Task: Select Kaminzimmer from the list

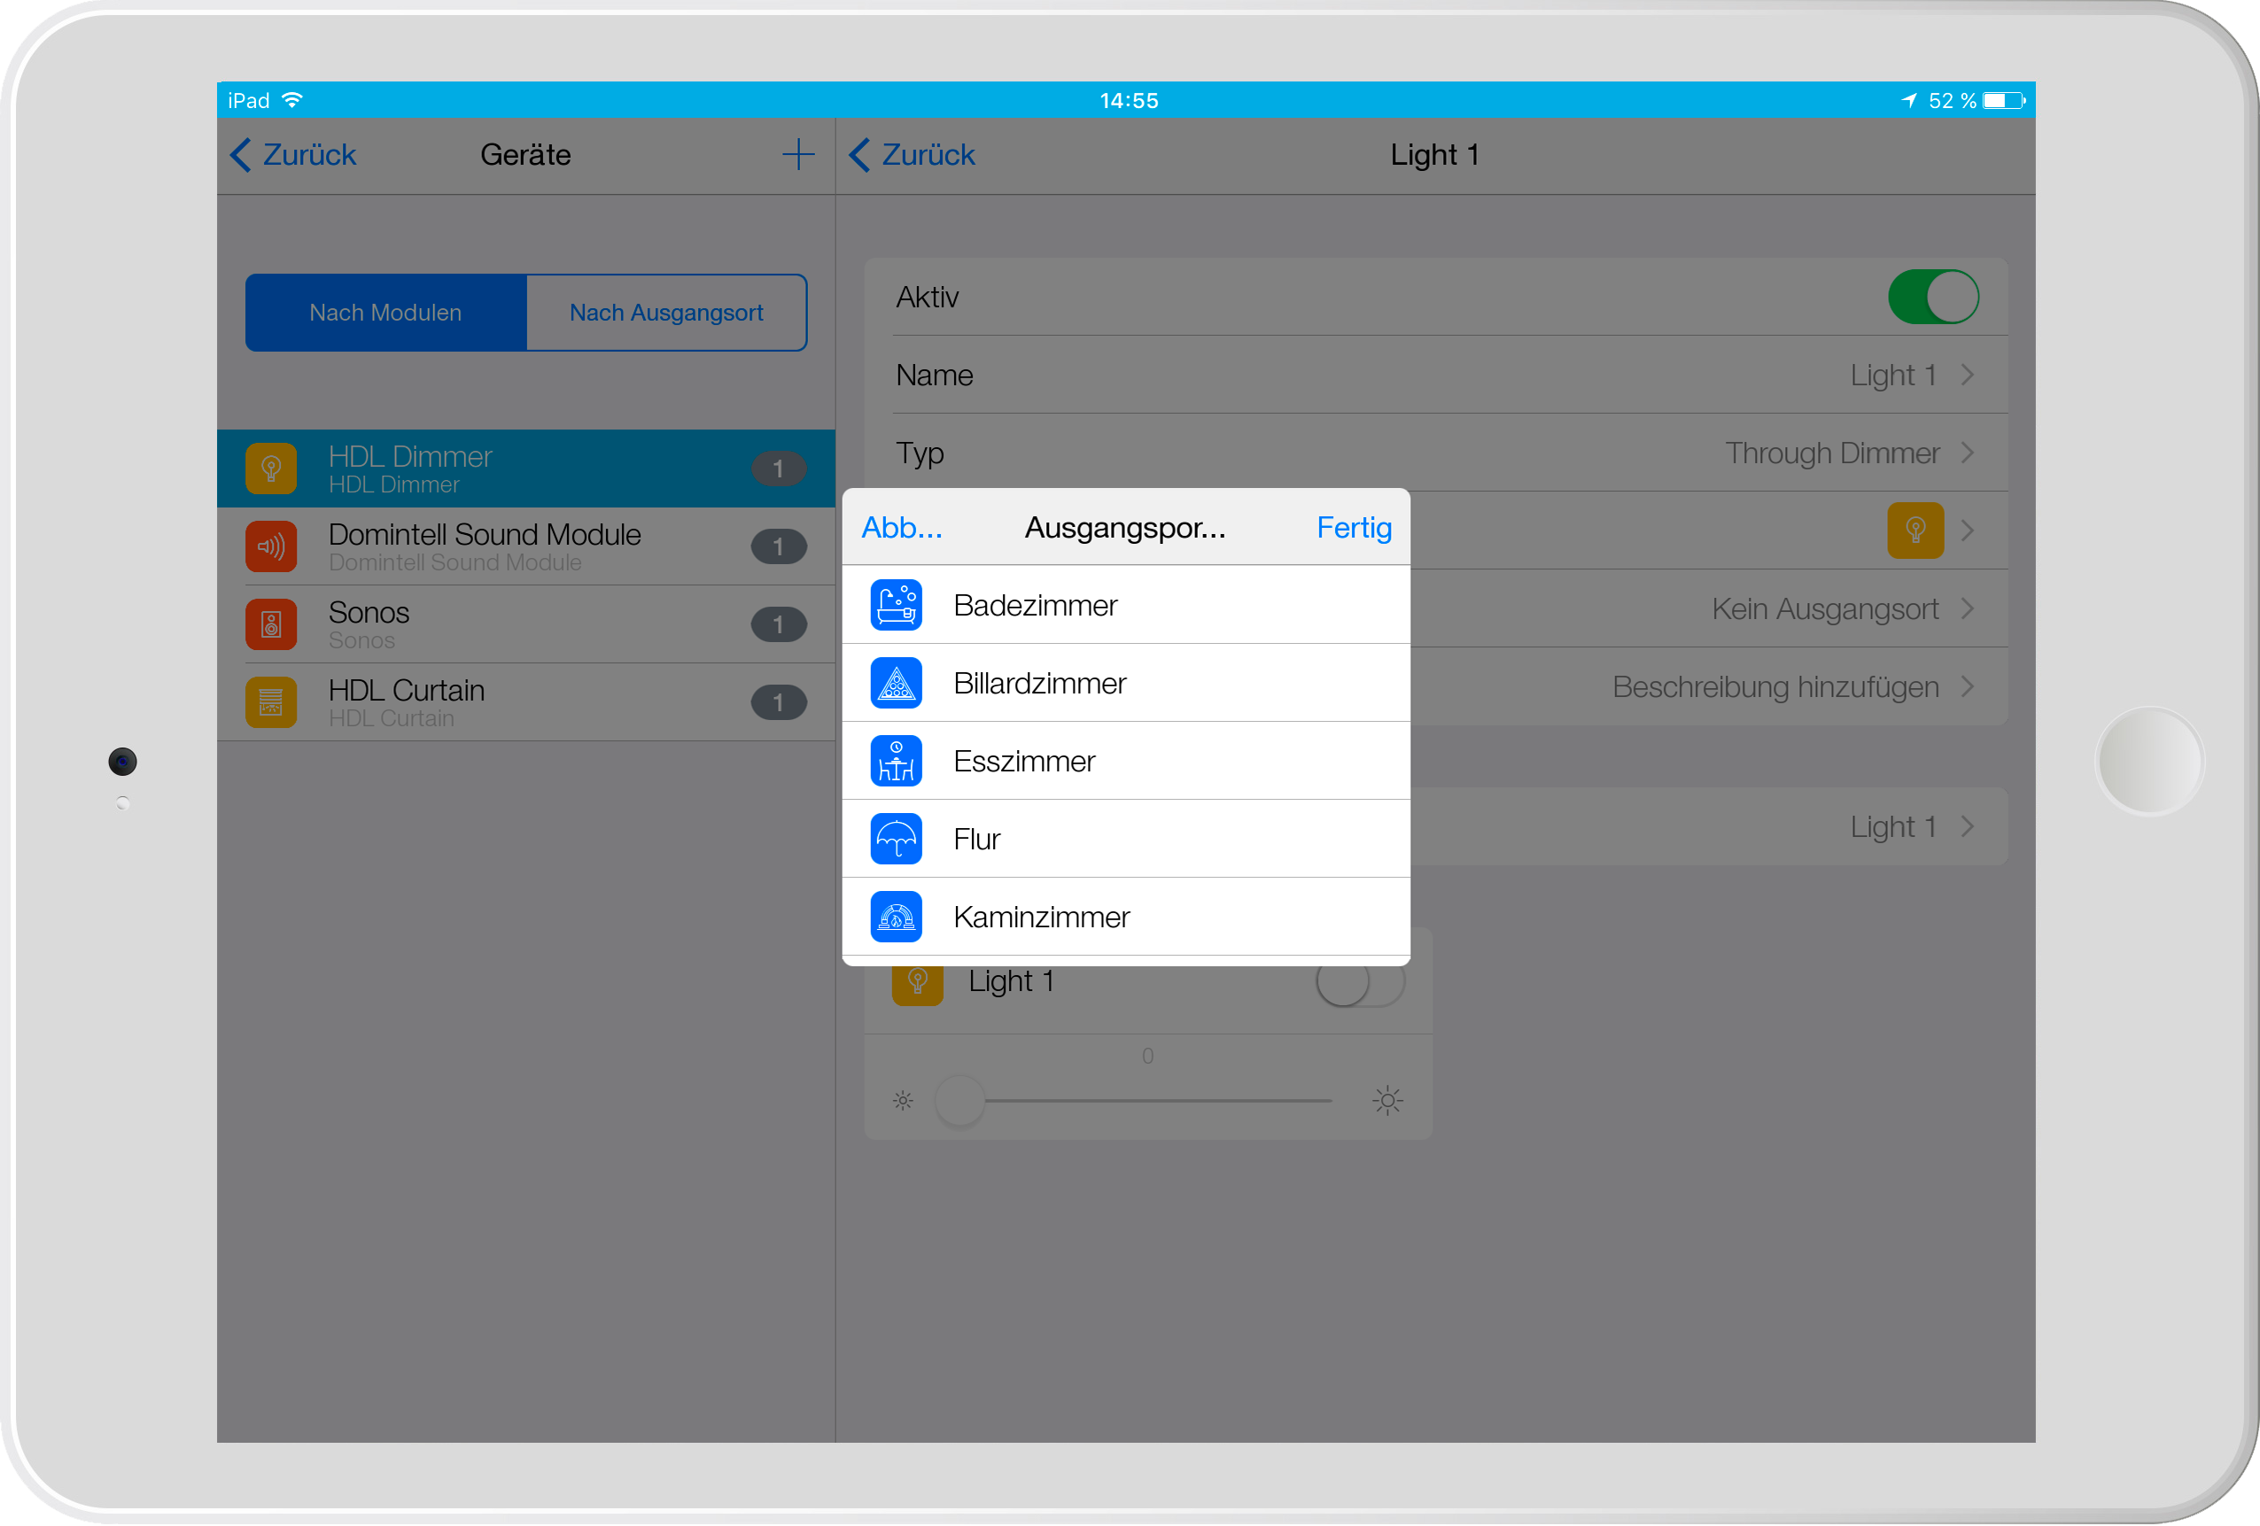Action: click(1125, 916)
